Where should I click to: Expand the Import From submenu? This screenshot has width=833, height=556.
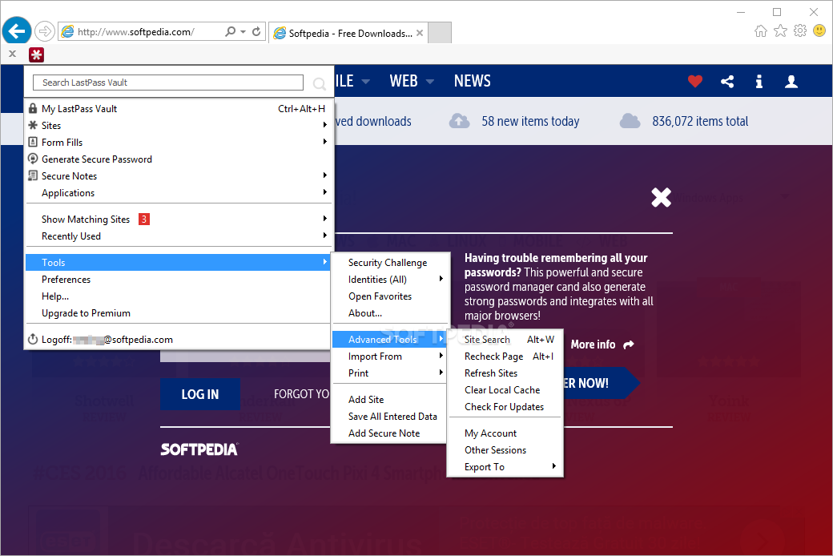(389, 357)
